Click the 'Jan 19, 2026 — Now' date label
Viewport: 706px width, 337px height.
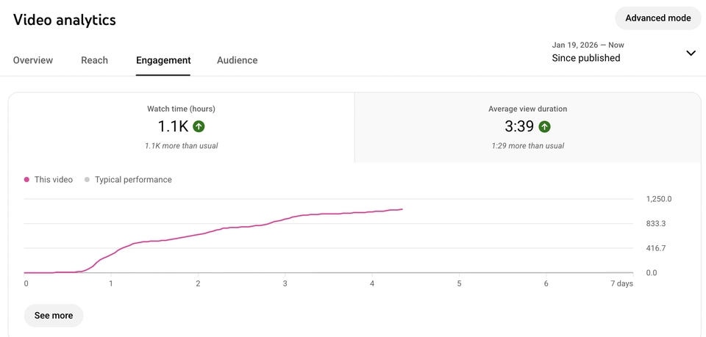[588, 45]
